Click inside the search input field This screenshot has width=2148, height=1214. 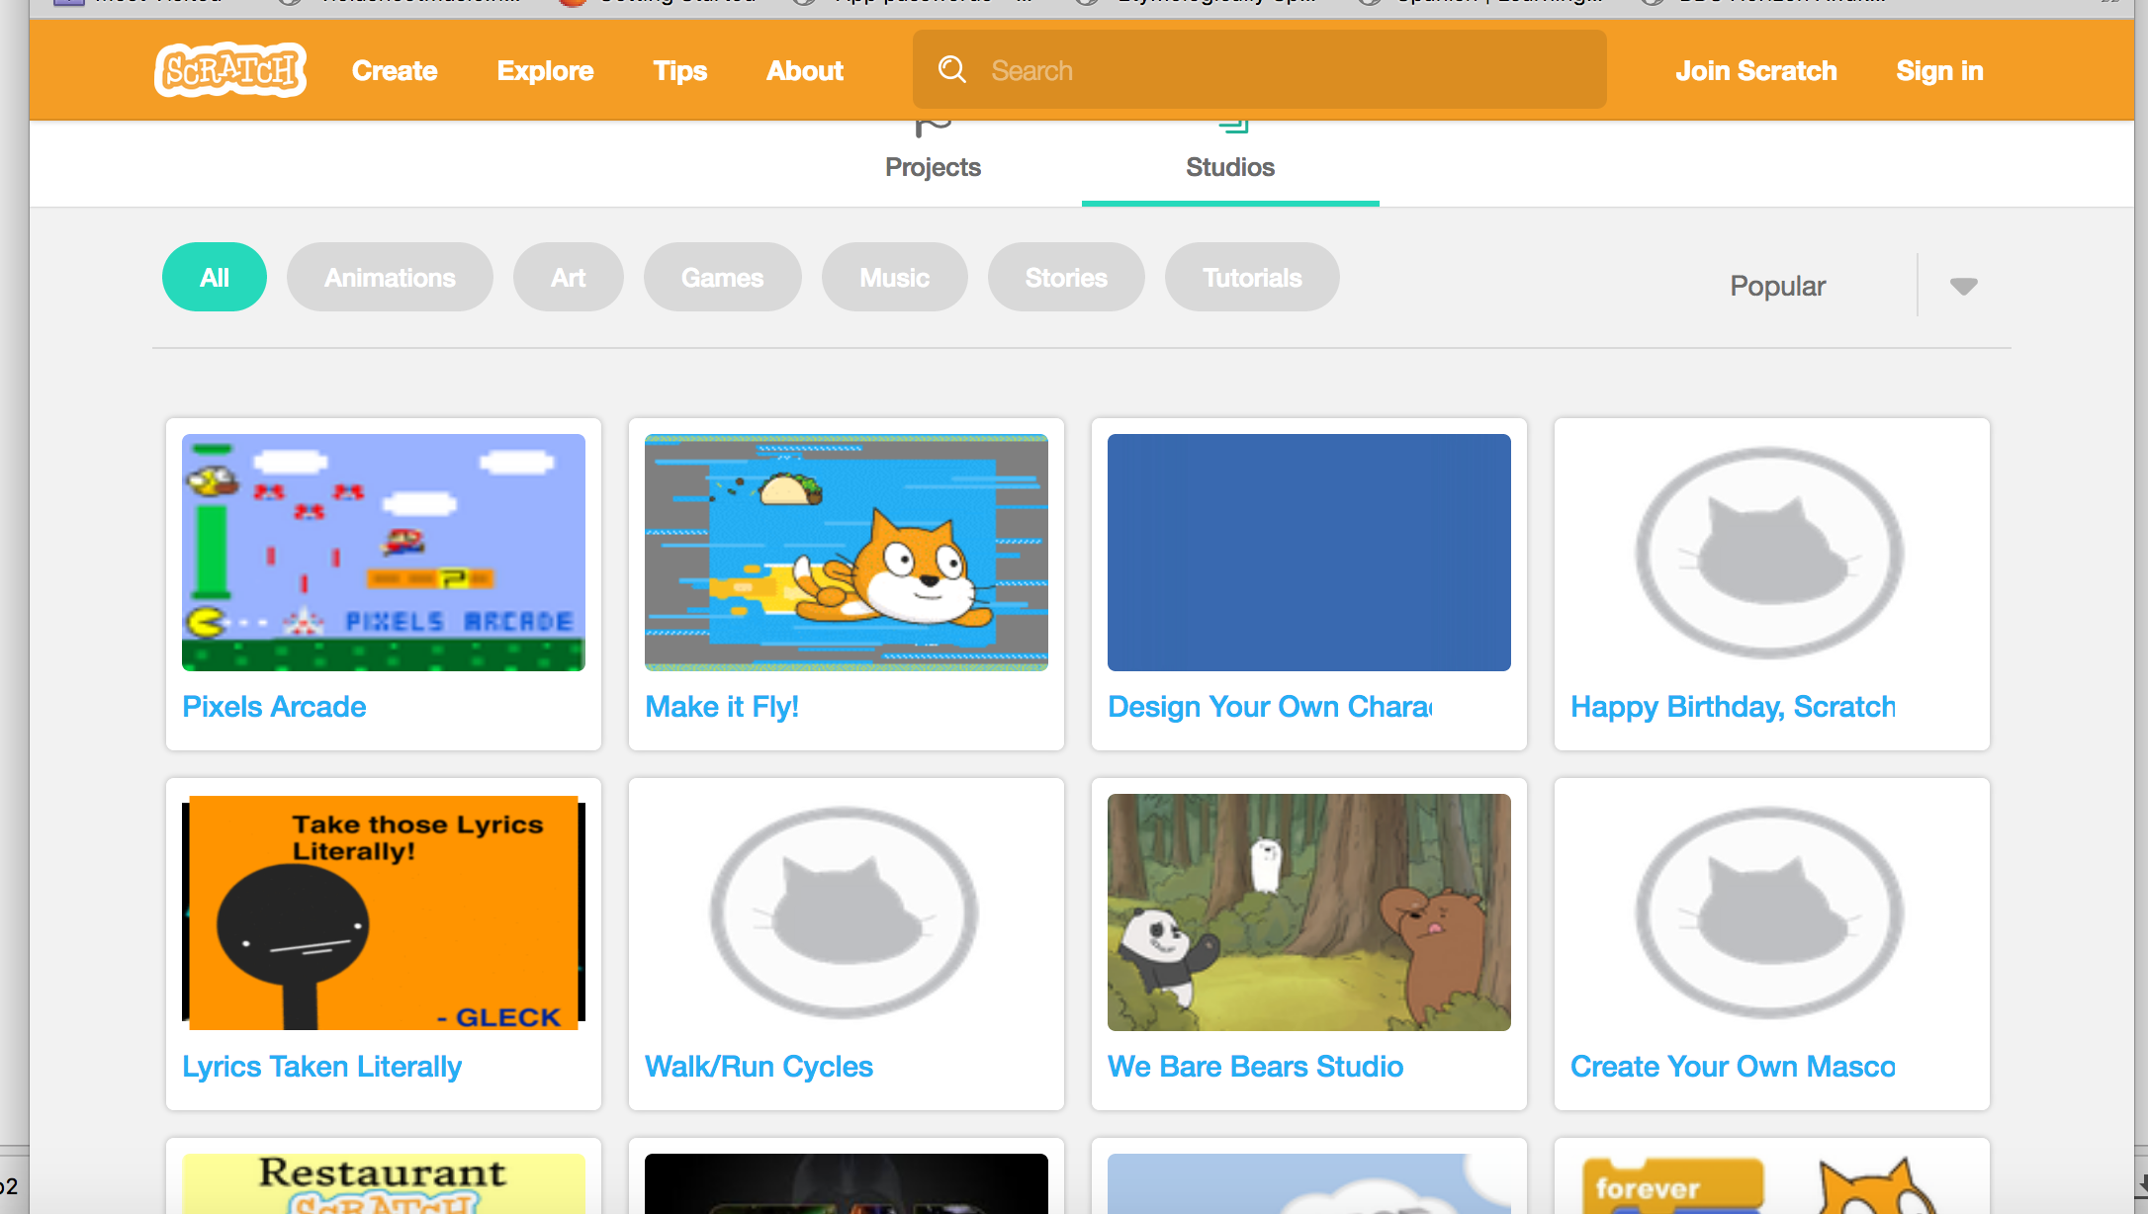point(1236,69)
